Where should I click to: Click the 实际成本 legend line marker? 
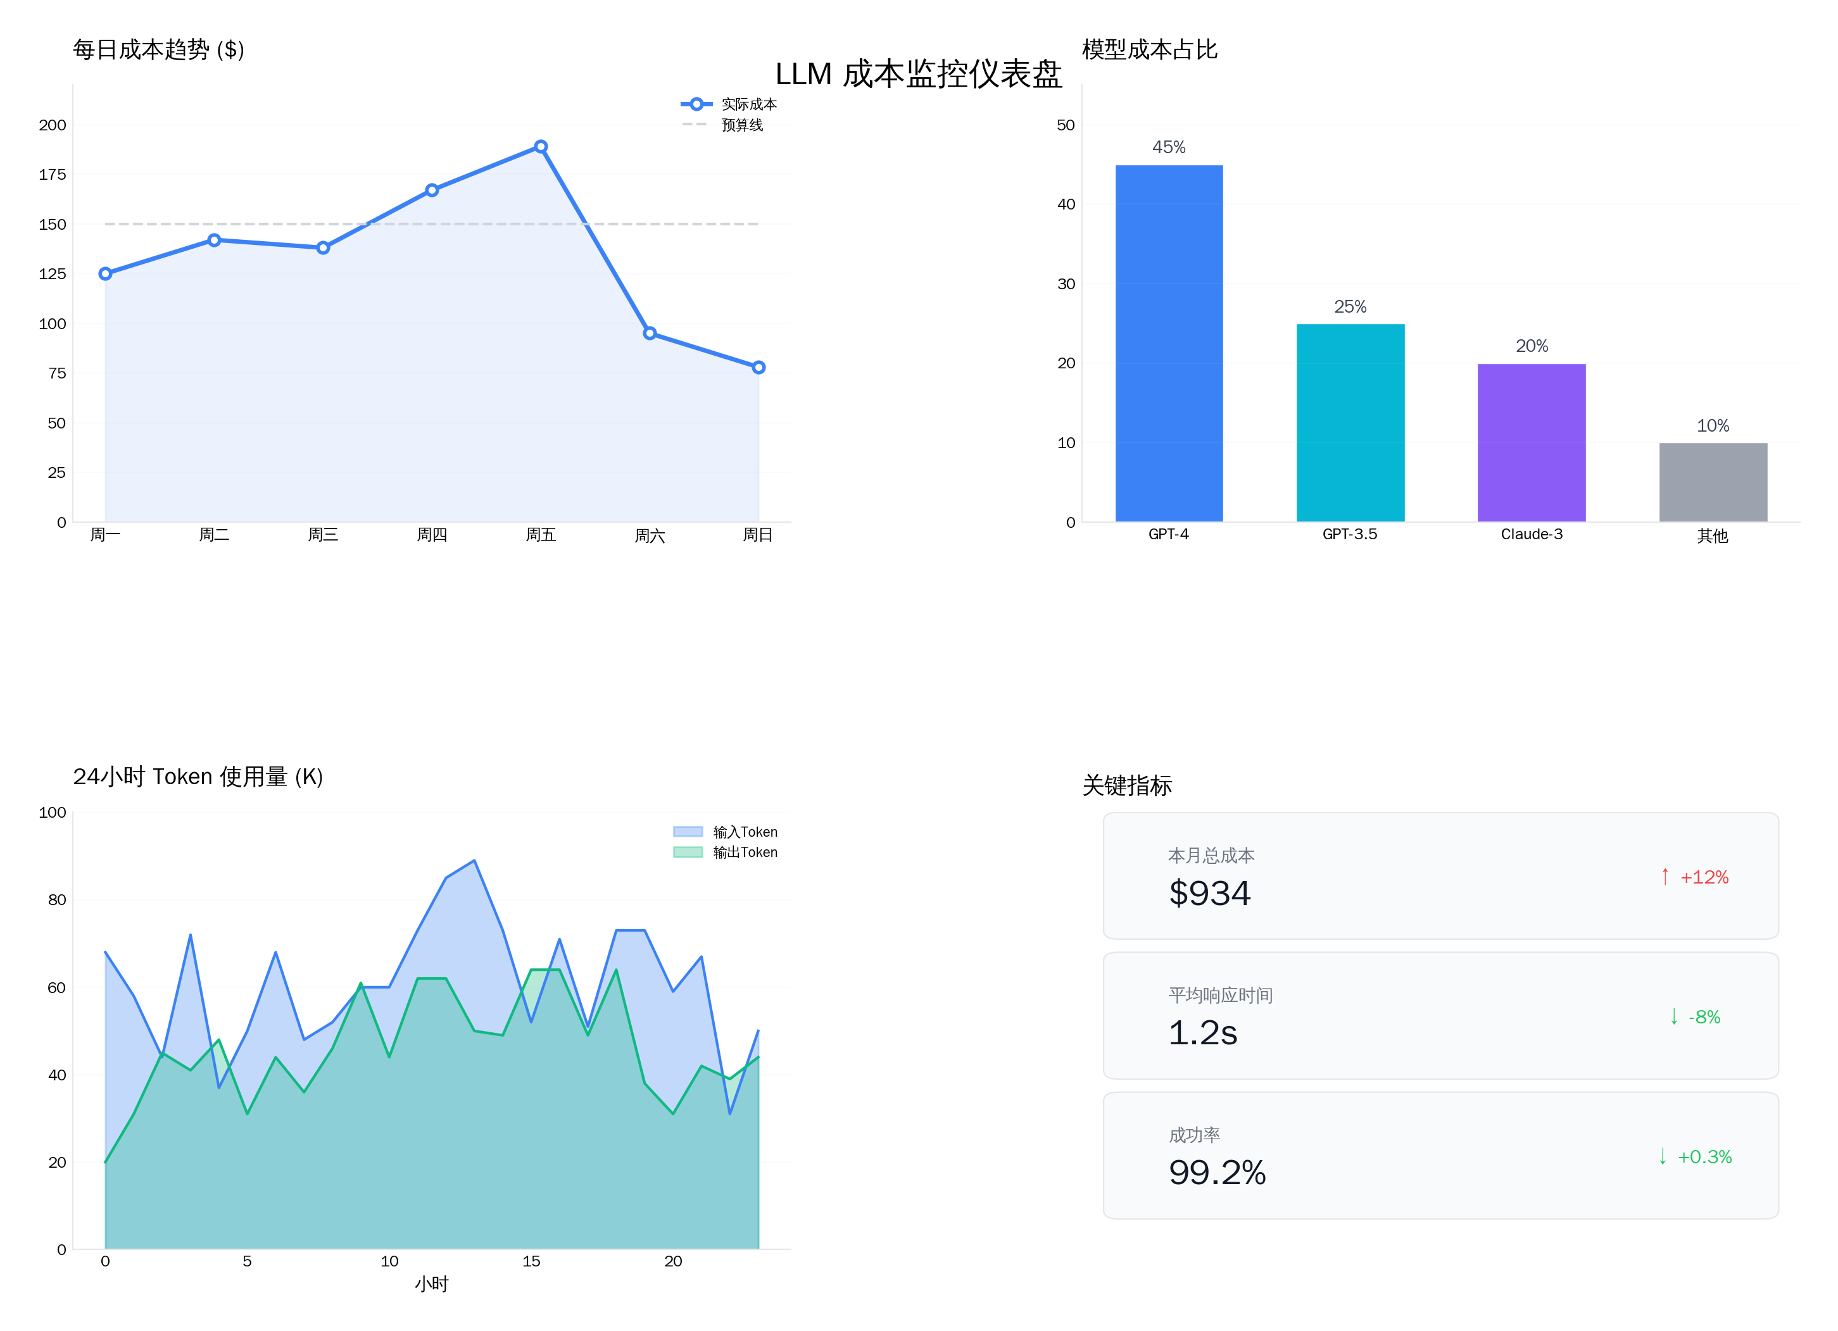pyautogui.click(x=696, y=104)
